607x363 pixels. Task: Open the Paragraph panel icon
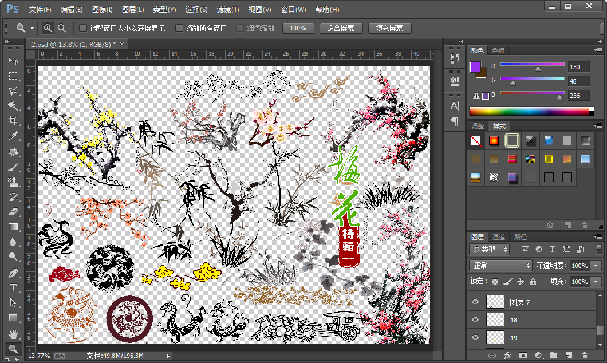[455, 121]
